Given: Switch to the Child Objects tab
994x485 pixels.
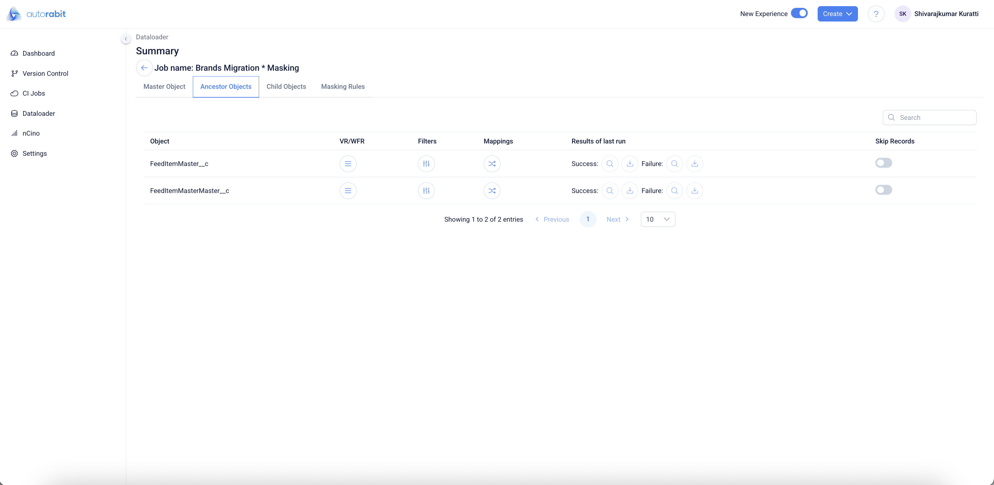Looking at the screenshot, I should point(286,86).
